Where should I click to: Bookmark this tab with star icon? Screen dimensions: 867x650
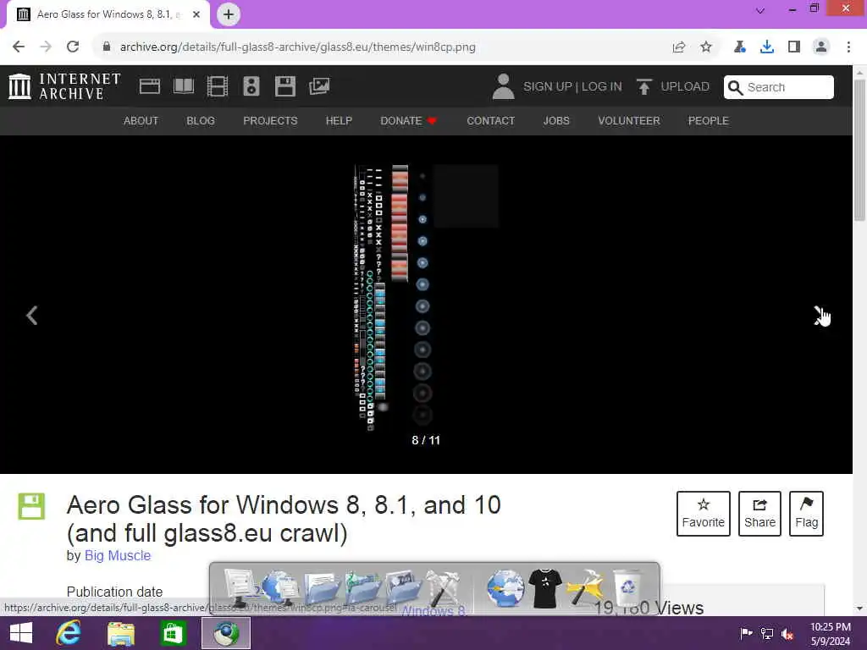pos(706,47)
